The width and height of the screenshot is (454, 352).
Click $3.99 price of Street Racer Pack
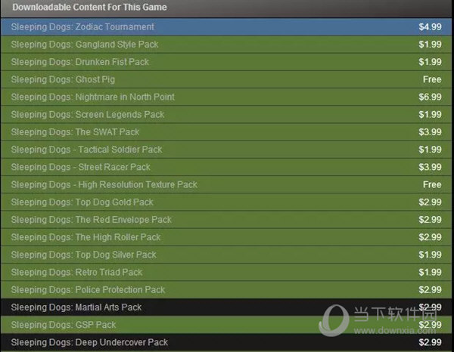(430, 167)
